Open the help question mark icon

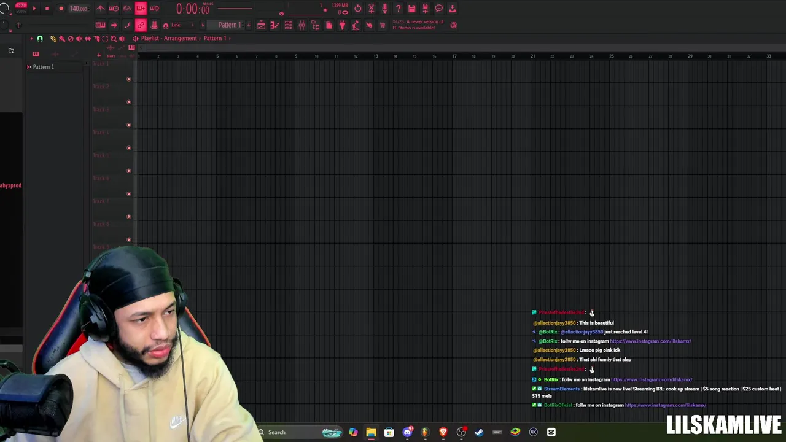[398, 9]
